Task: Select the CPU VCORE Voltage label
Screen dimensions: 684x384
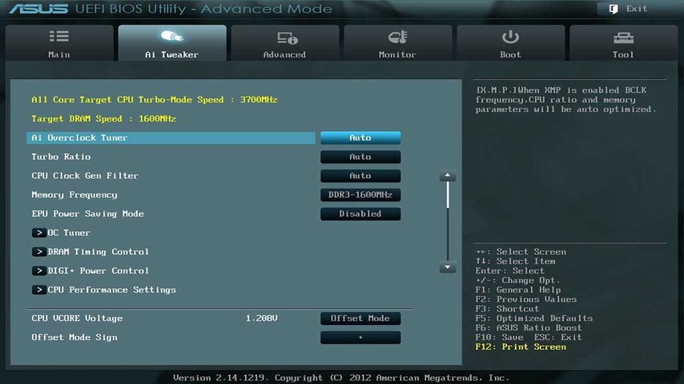Action: 77,318
